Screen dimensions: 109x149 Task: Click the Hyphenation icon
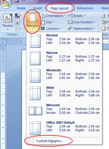pyautogui.click(x=70, y=29)
